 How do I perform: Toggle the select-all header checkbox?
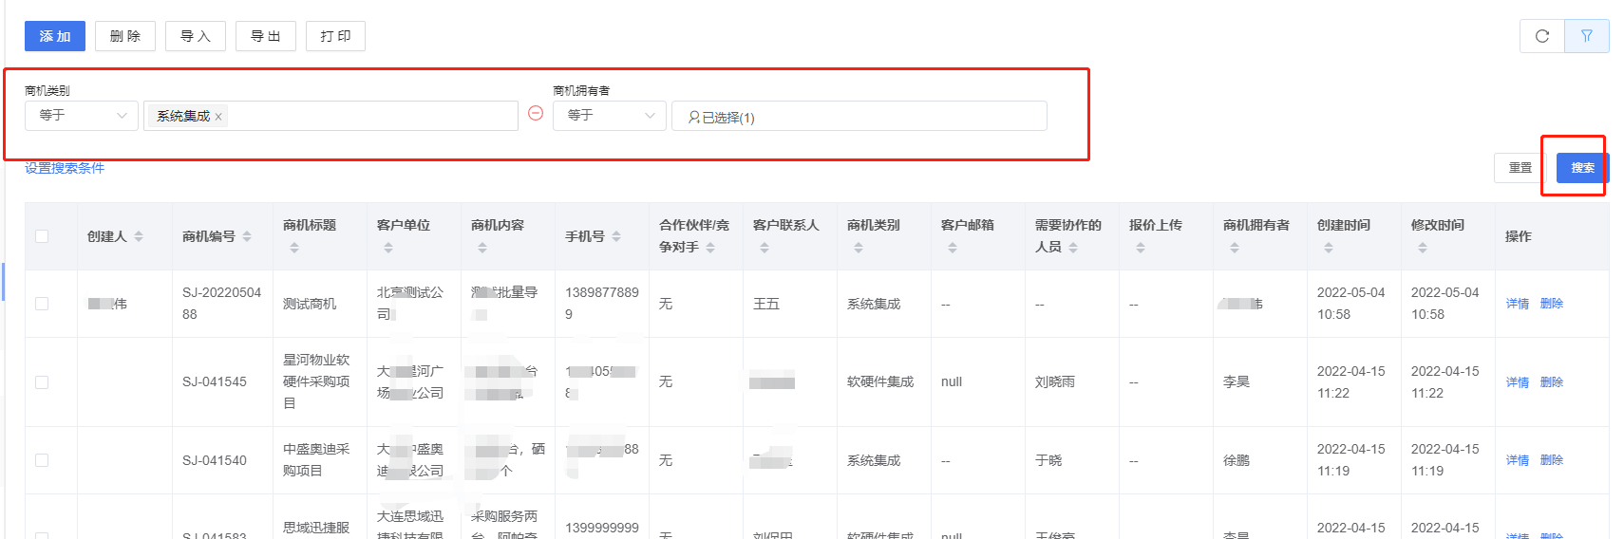[x=42, y=236]
